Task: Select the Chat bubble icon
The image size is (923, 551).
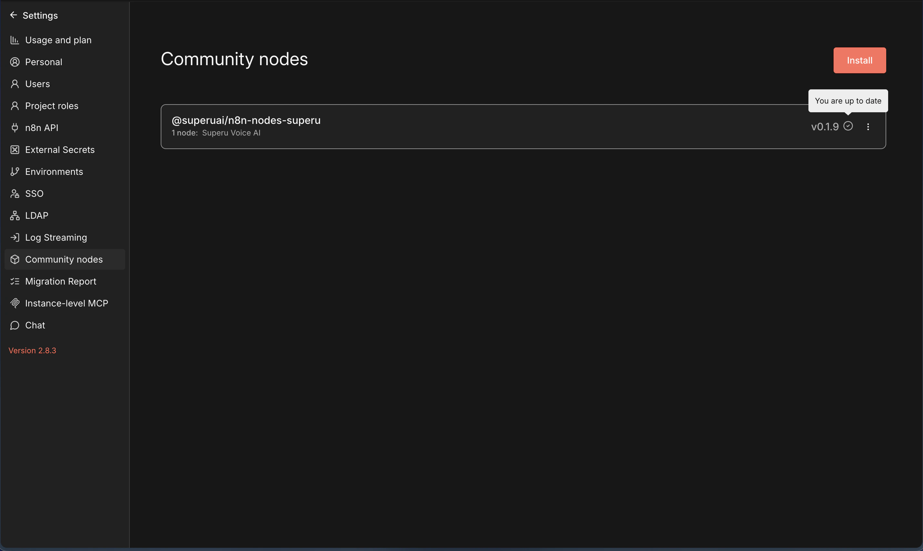Action: tap(15, 325)
